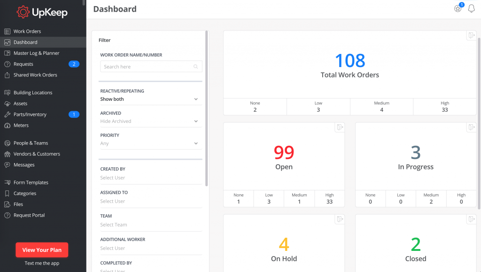Click the Categories bookmark icon
The height and width of the screenshot is (272, 481).
point(7,194)
